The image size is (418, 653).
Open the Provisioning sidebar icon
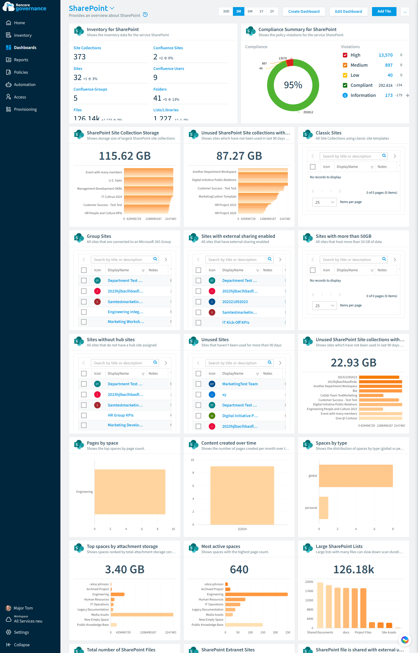pos(8,109)
